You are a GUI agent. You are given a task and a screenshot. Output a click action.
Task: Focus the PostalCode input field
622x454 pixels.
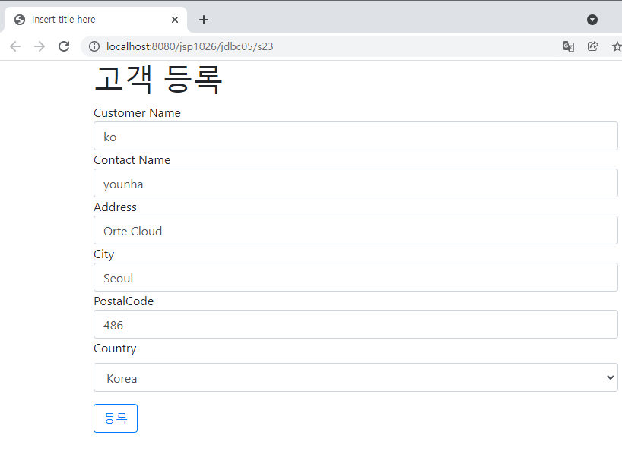(355, 324)
